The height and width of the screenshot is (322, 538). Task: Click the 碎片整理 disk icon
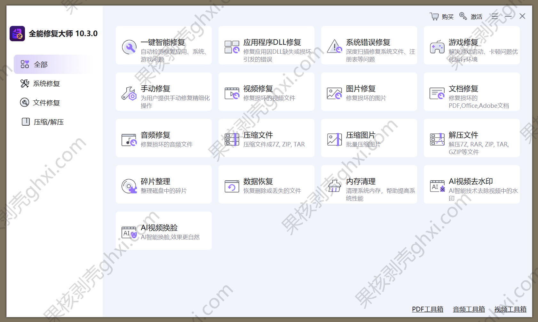[129, 186]
